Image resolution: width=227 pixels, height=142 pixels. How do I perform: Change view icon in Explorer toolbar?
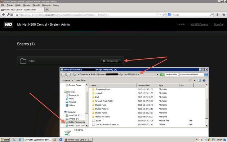[x=190, y=80]
